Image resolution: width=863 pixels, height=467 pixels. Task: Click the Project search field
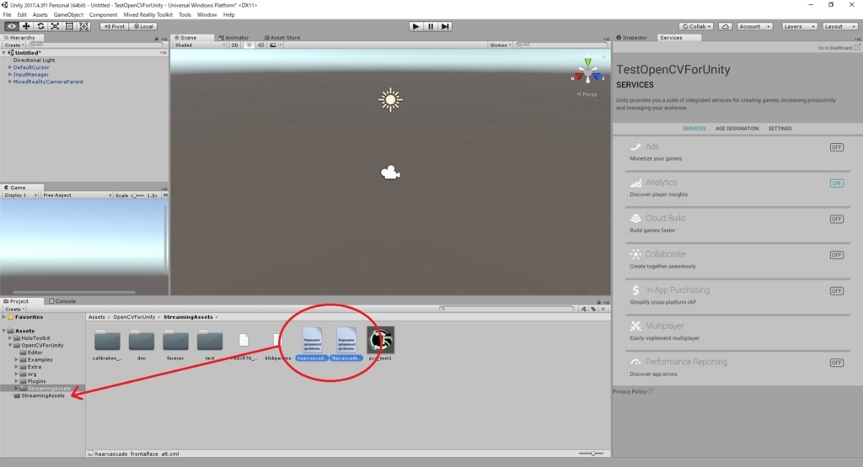coord(507,309)
